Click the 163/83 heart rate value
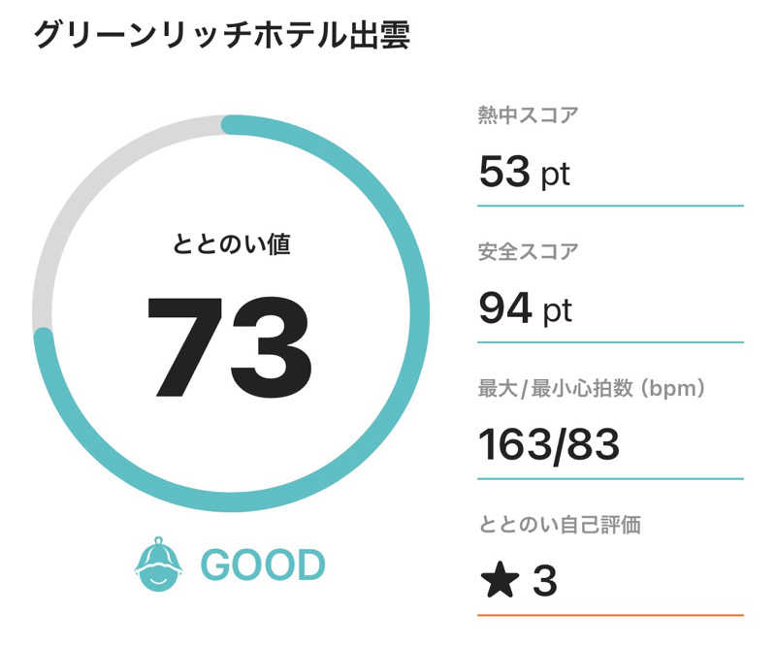This screenshot has width=776, height=645. click(x=549, y=445)
